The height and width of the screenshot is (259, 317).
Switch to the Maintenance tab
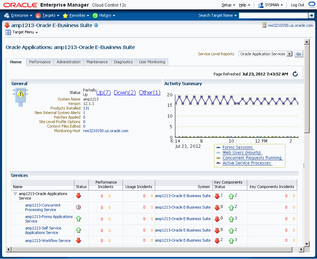pyautogui.click(x=97, y=62)
